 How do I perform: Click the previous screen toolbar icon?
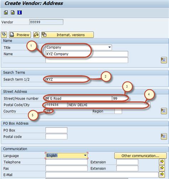pyautogui.click(x=6, y=12)
